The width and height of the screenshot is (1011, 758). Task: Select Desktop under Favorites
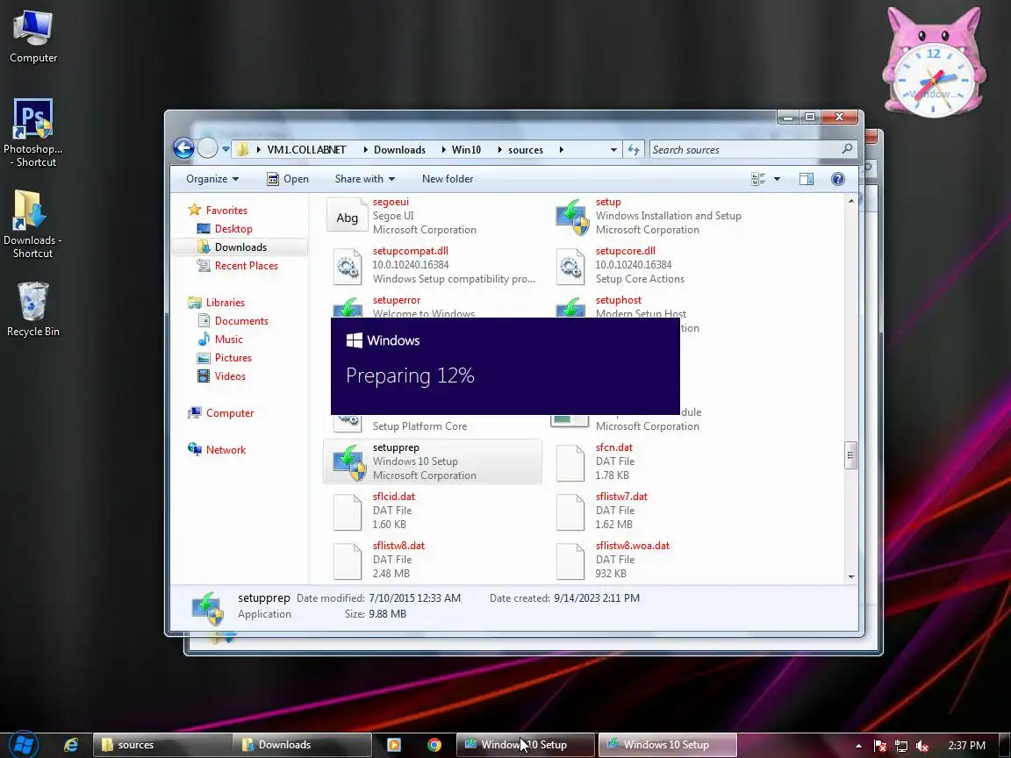click(x=225, y=229)
